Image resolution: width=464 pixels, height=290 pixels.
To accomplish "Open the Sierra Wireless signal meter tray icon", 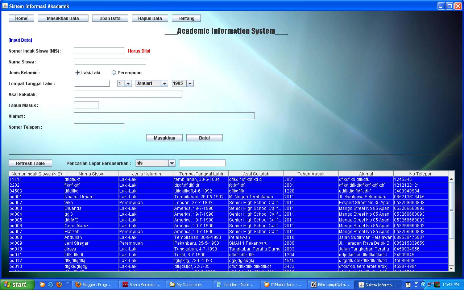I will [x=437, y=285].
